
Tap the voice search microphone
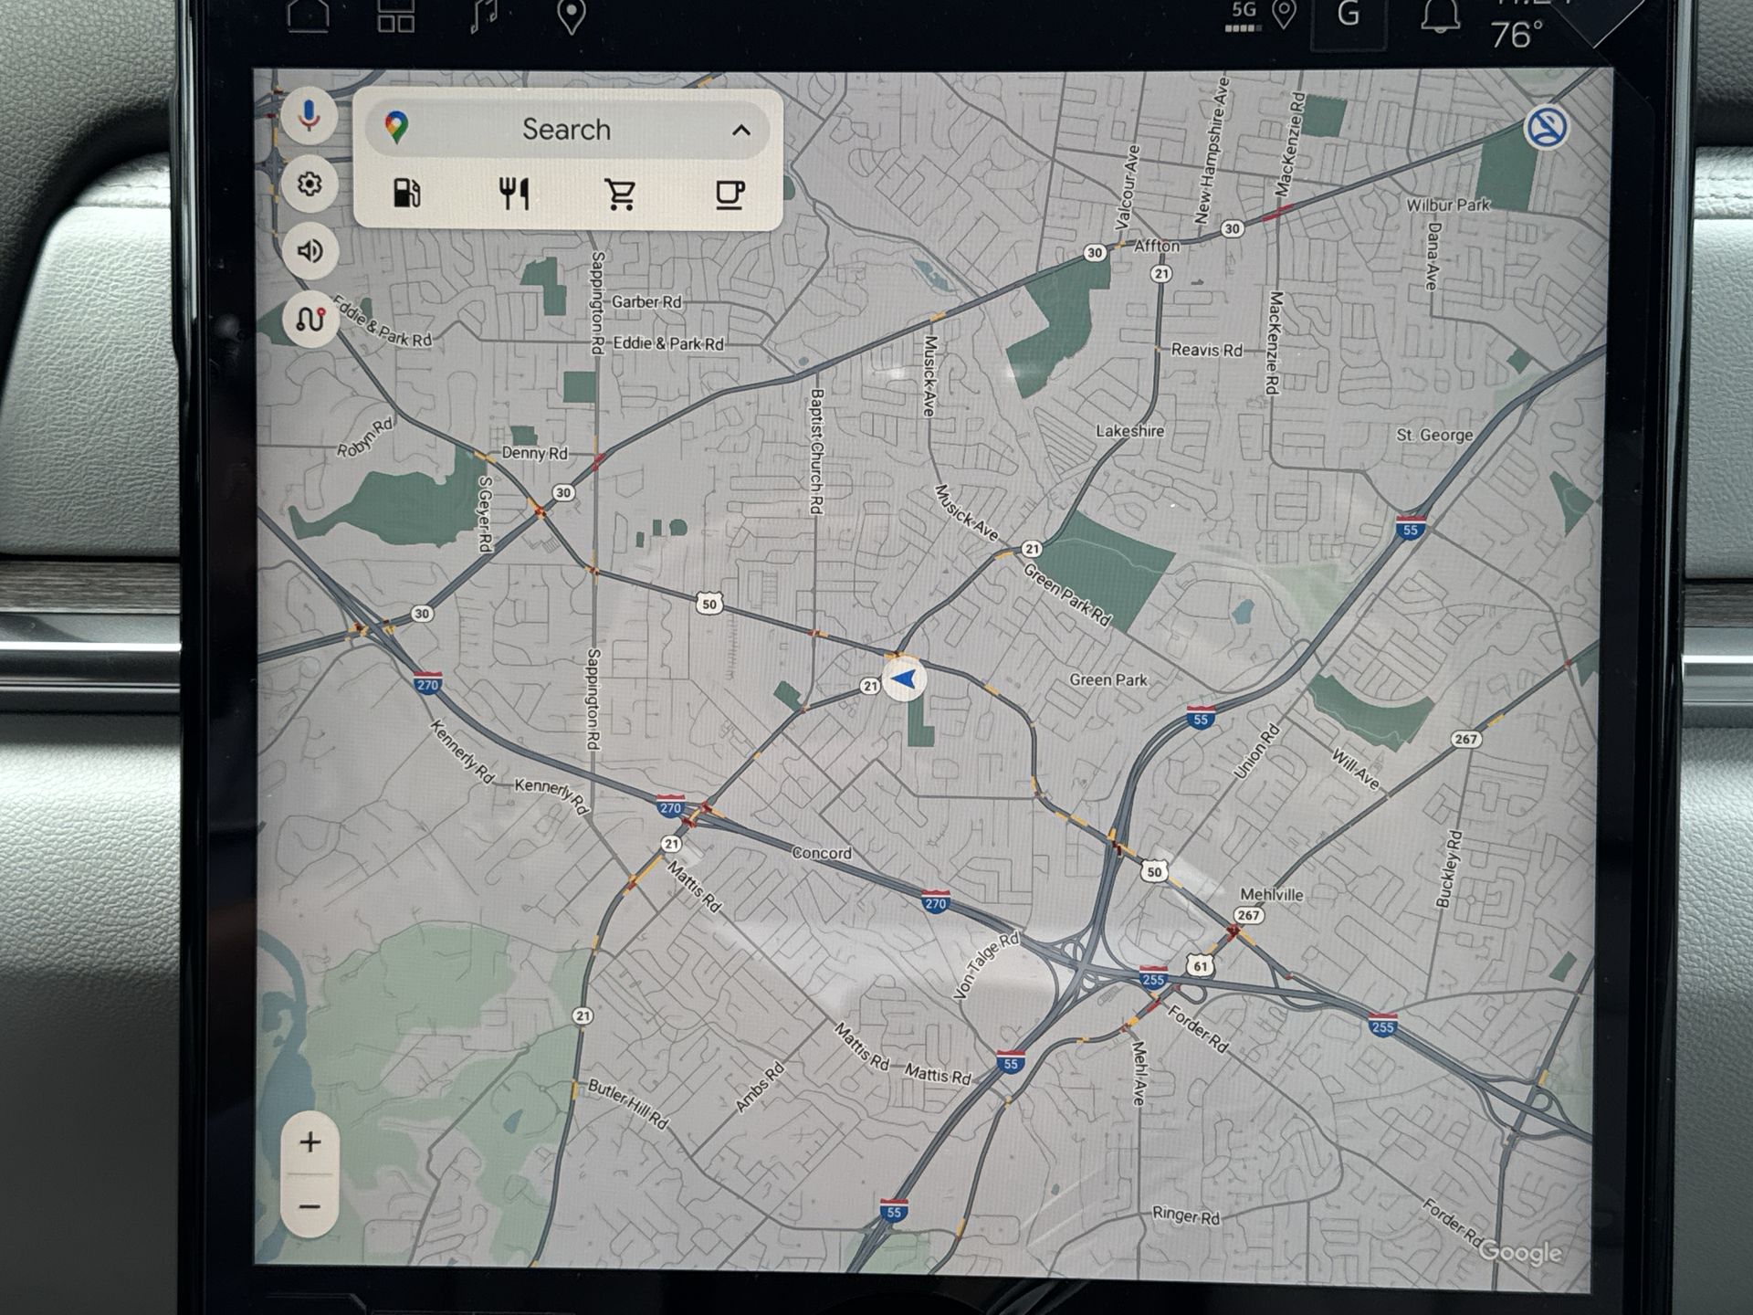tap(310, 116)
